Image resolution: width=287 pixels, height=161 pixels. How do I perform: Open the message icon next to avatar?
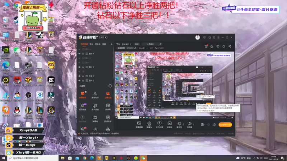[204, 38]
